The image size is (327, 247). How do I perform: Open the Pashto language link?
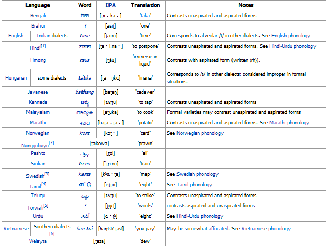click(38, 153)
